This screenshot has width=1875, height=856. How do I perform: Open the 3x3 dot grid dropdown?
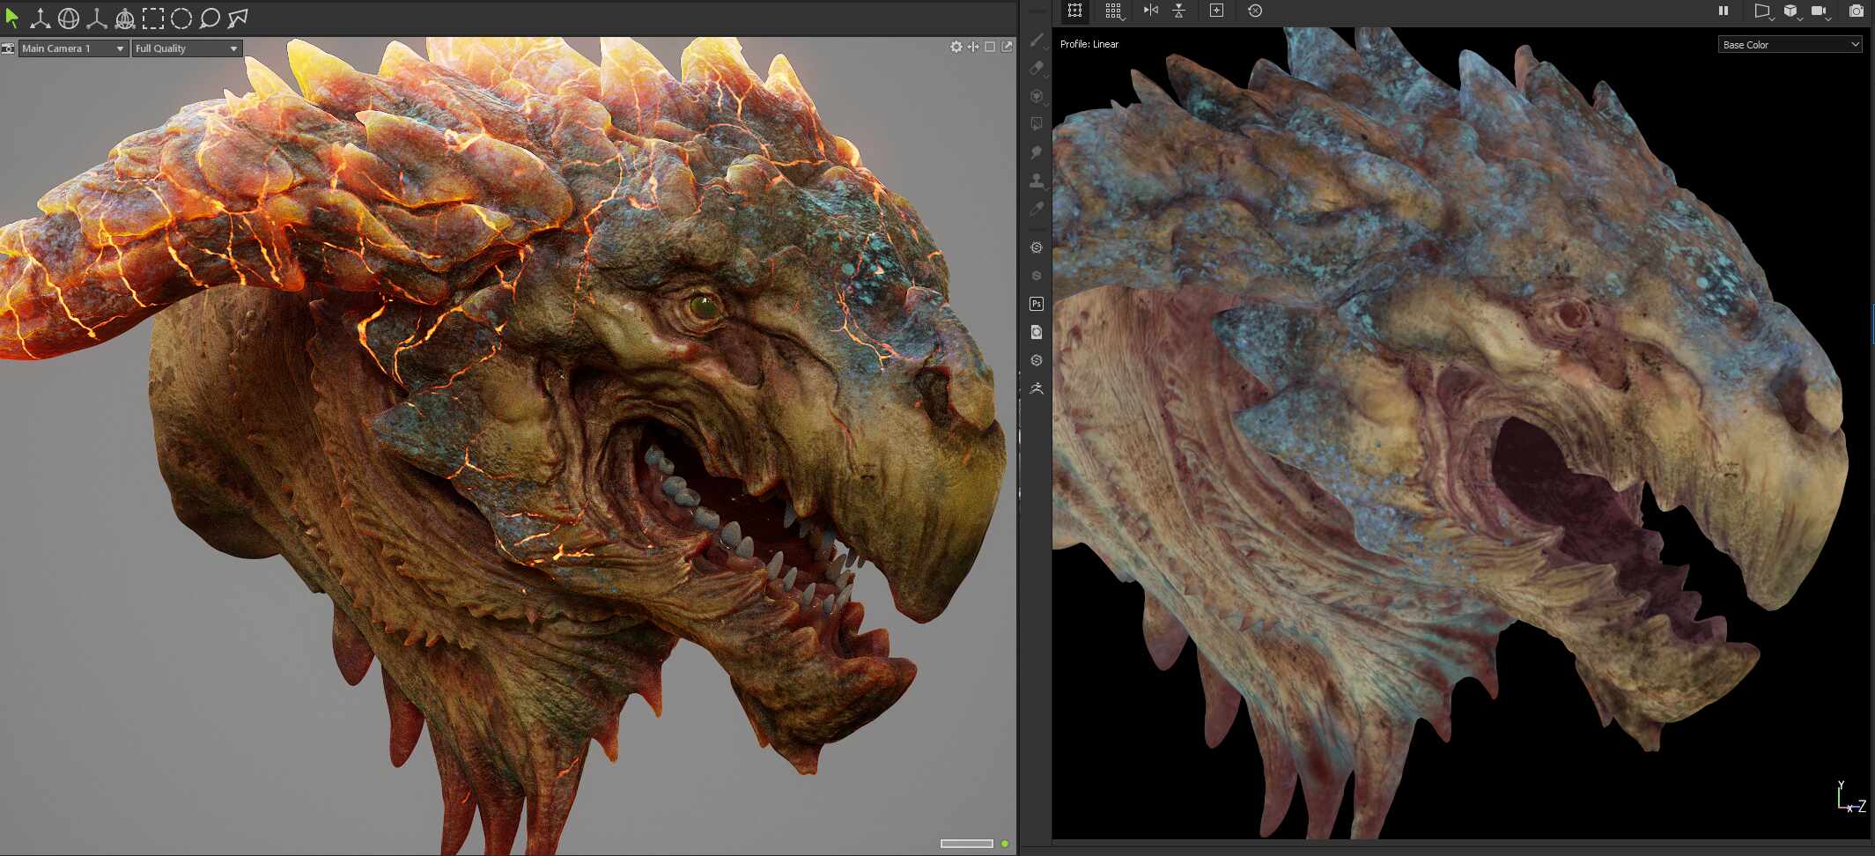click(x=1114, y=11)
